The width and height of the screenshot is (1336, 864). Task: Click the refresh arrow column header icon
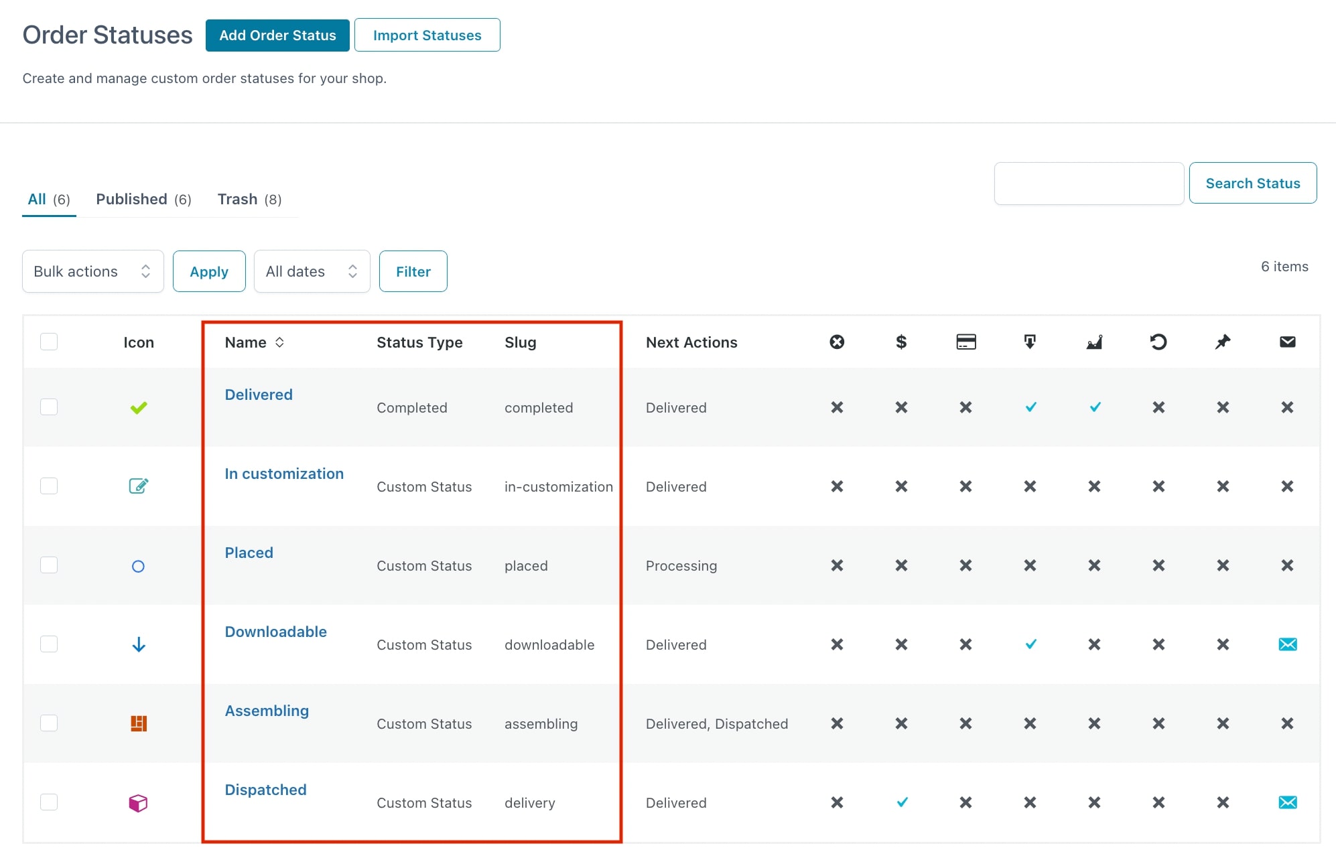coord(1158,342)
